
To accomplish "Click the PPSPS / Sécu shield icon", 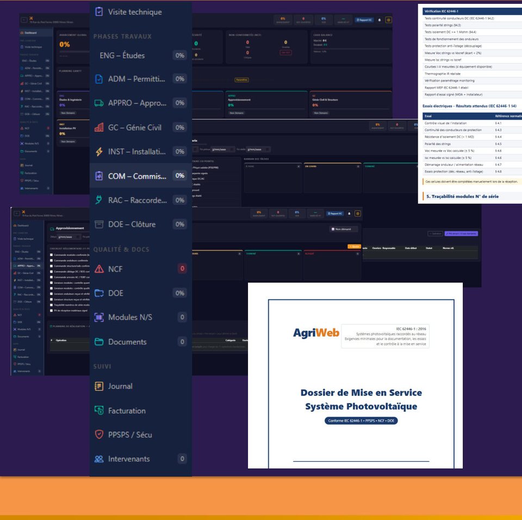I will pos(98,434).
